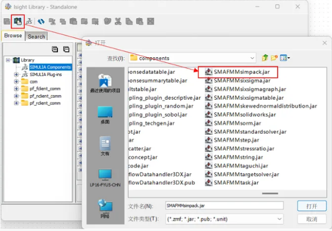Click the horizontal scrollbar in file list
Viewport: 332px width, 231px height.
(x=270, y=194)
